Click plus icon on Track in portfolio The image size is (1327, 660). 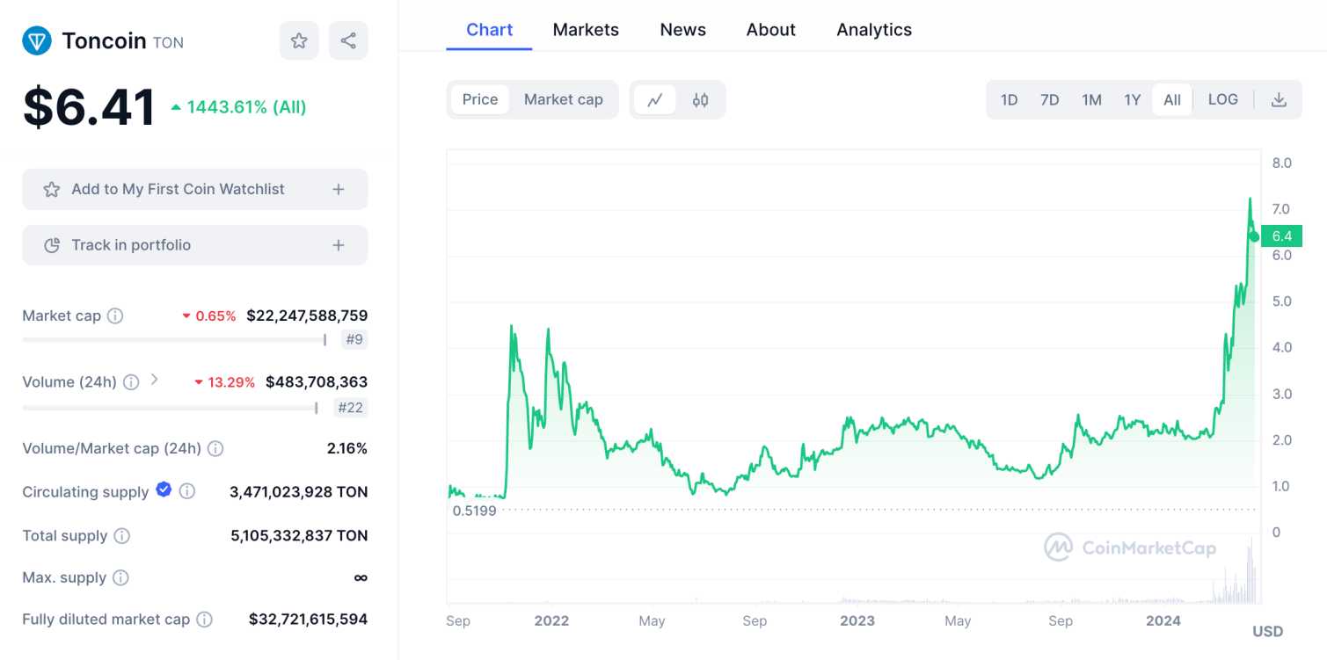(x=339, y=245)
